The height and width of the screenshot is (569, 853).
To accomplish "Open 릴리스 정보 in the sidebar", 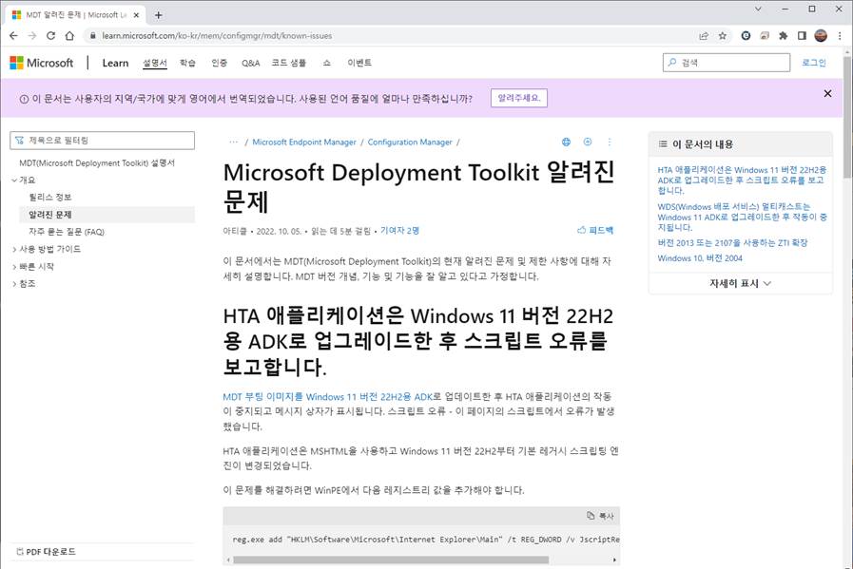I will tap(50, 198).
